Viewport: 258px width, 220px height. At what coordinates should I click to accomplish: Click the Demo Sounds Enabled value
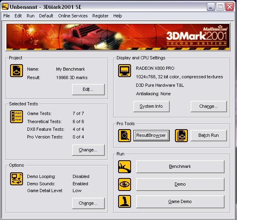pos(80,184)
